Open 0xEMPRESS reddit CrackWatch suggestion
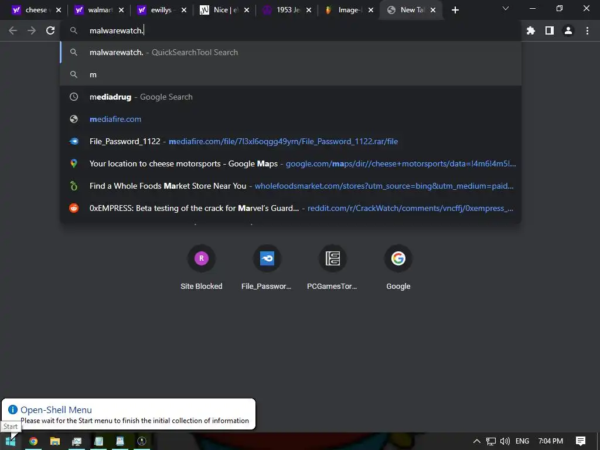This screenshot has height=450, width=600. click(291, 208)
